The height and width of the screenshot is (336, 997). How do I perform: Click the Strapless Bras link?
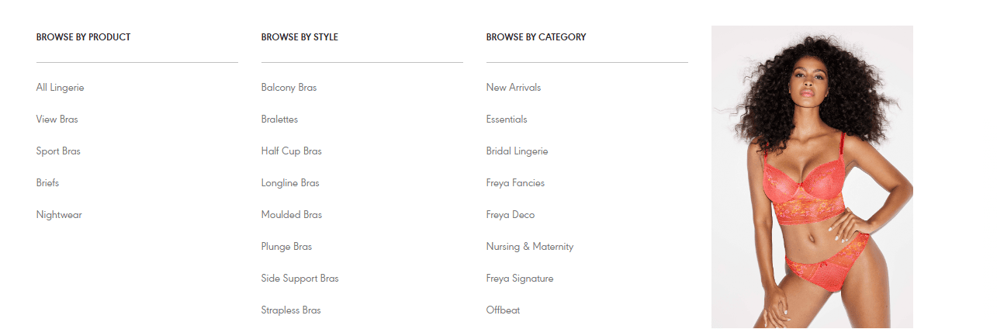(291, 310)
